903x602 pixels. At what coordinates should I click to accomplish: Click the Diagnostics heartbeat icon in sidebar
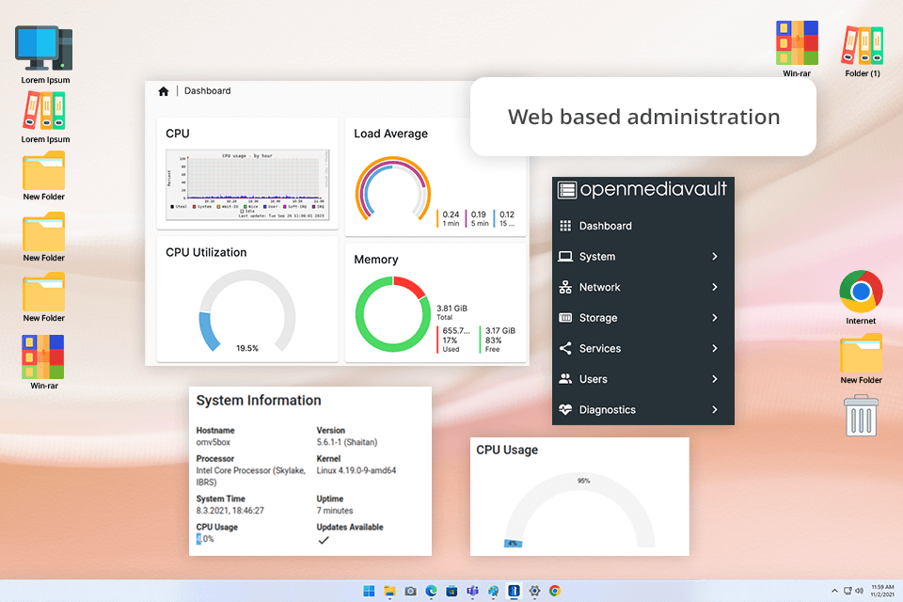(x=565, y=409)
